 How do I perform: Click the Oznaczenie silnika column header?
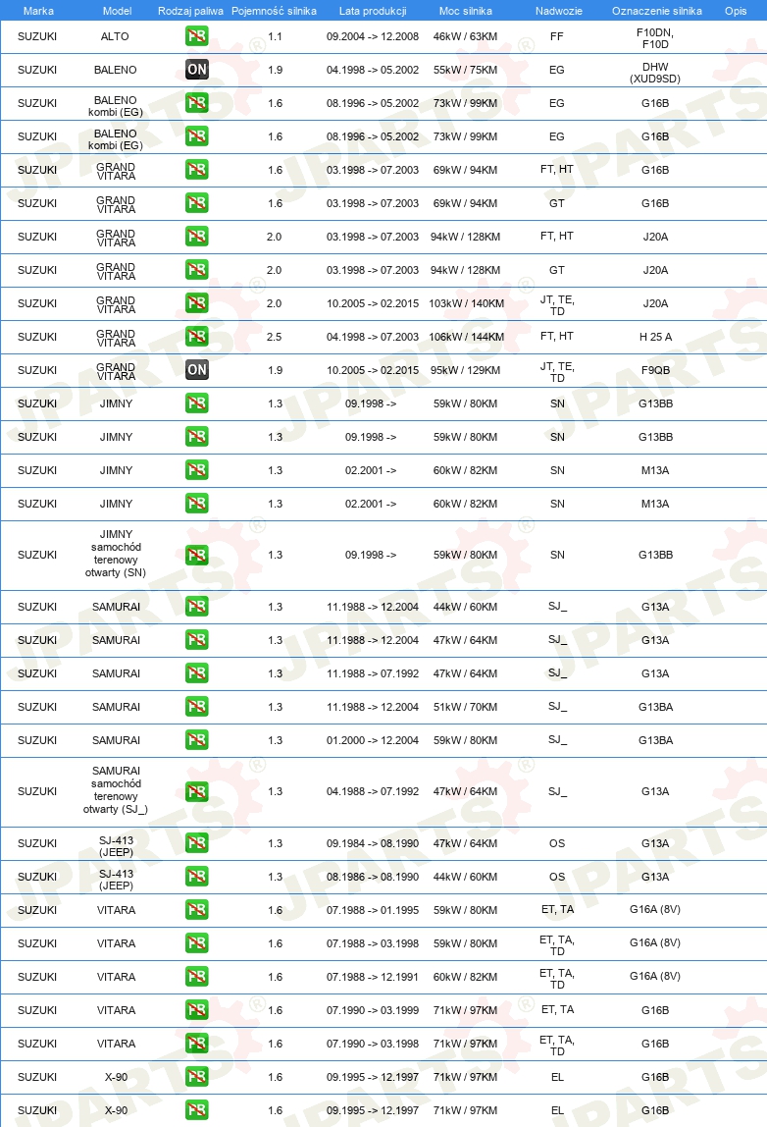(657, 11)
